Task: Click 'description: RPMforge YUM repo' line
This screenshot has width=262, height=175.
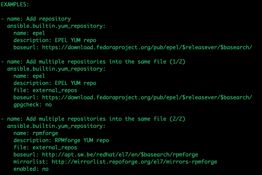Action: pos(61,140)
